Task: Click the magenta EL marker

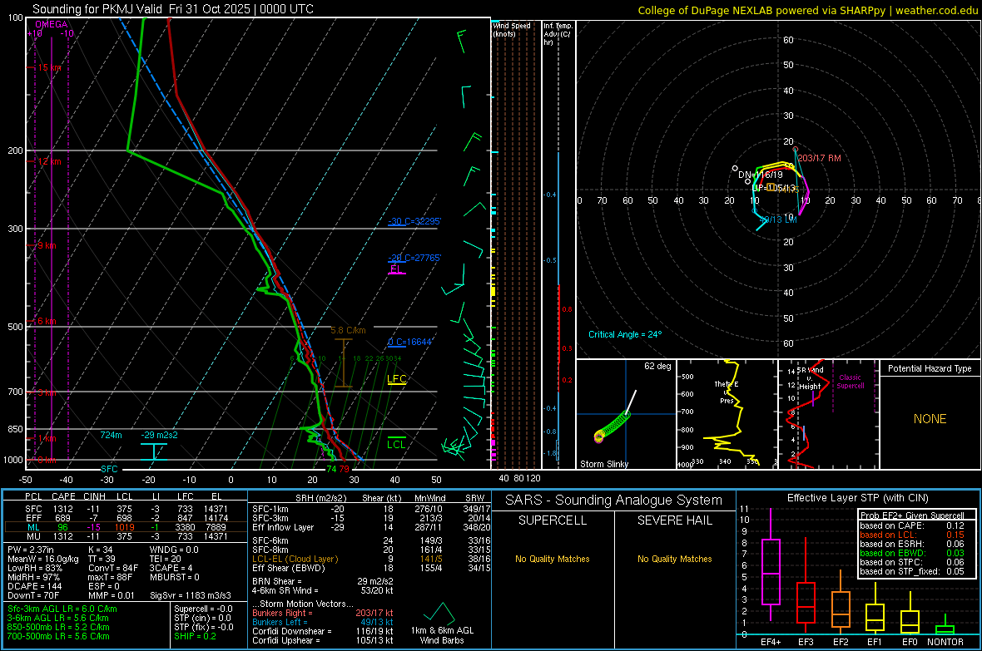Action: 396,269
